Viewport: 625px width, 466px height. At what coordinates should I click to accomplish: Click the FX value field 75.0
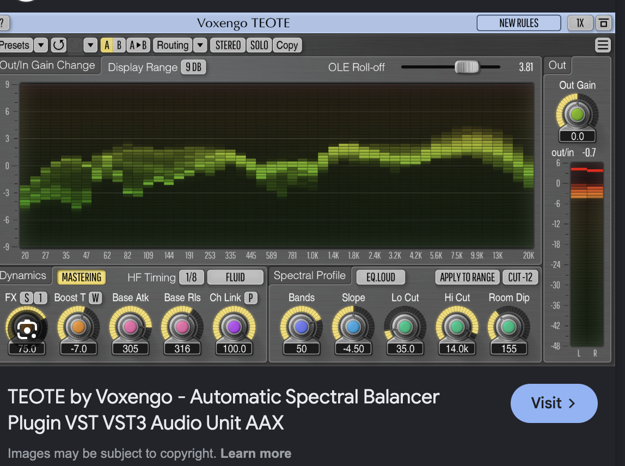coord(27,349)
